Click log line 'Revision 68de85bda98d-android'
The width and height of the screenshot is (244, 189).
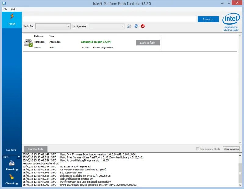(41, 163)
